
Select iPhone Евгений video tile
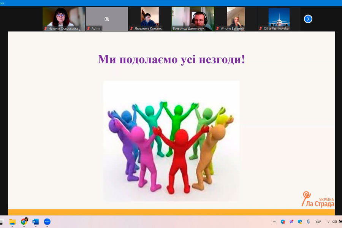[x=236, y=19]
